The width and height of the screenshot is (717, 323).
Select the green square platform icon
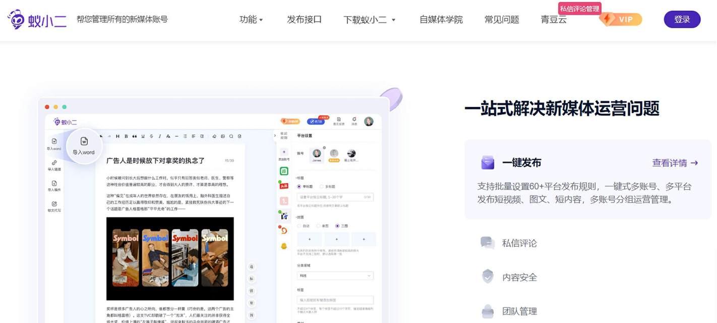pos(284,171)
